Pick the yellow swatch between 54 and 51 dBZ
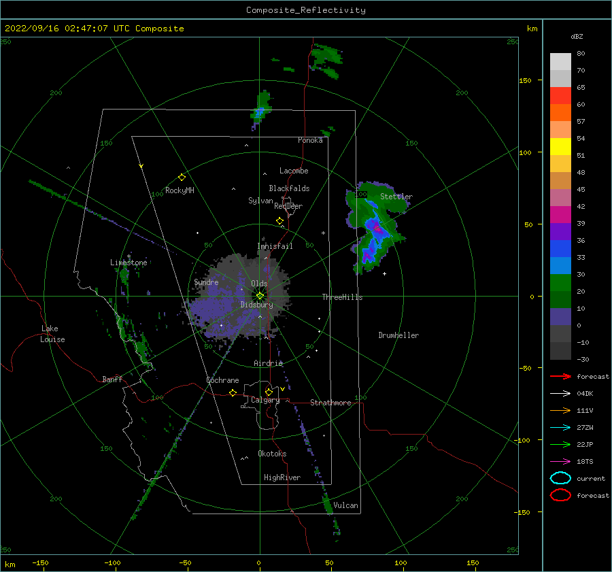This screenshot has width=612, height=572. coord(560,147)
